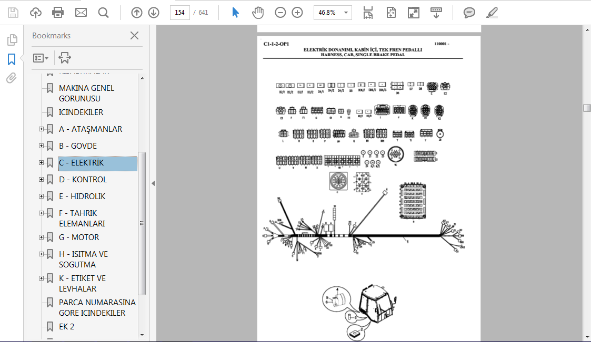The height and width of the screenshot is (342, 591).
Task: Expand the H - ISITMA VE SOGUTMA node
Action: (x=42, y=254)
